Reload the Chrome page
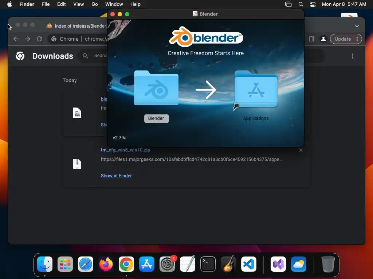The height and width of the screenshot is (279, 373). pyautogui.click(x=39, y=39)
